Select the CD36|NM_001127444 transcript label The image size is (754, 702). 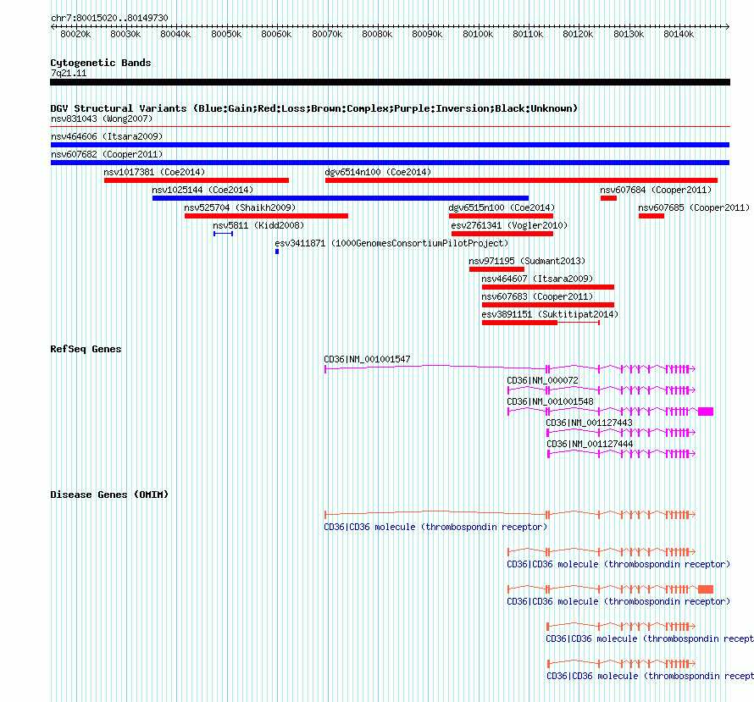coord(590,444)
